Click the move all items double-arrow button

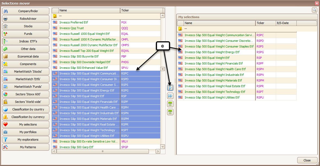point(170,96)
